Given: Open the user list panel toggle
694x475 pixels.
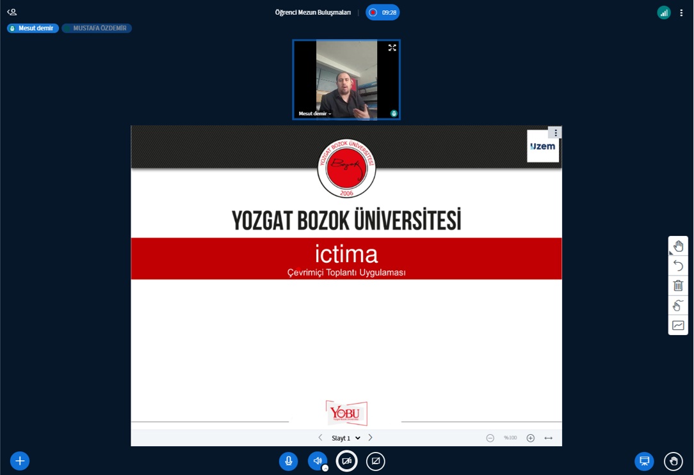Looking at the screenshot, I should [12, 12].
